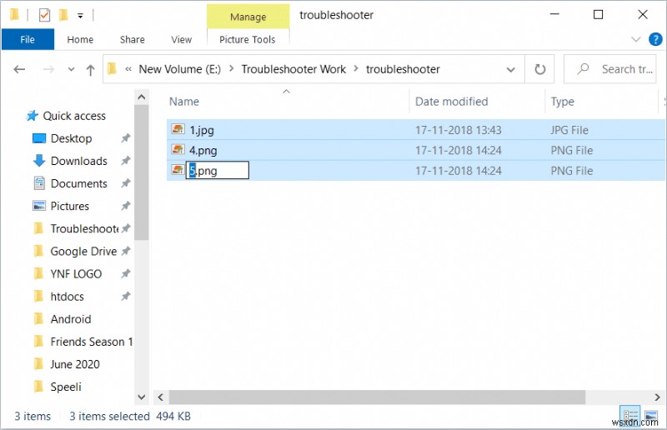Viewport: 667px width, 430px height.
Task: Click the JPG File type cell
Action: click(x=569, y=130)
